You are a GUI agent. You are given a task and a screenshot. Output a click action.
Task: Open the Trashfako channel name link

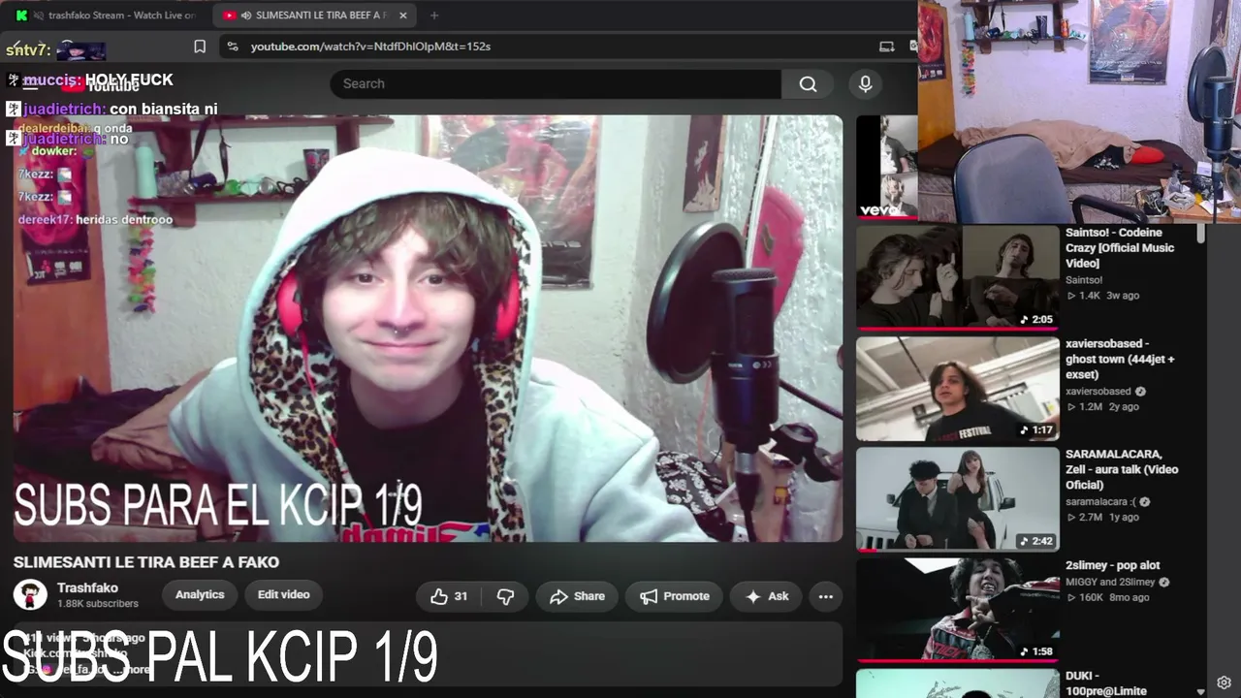pos(87,588)
